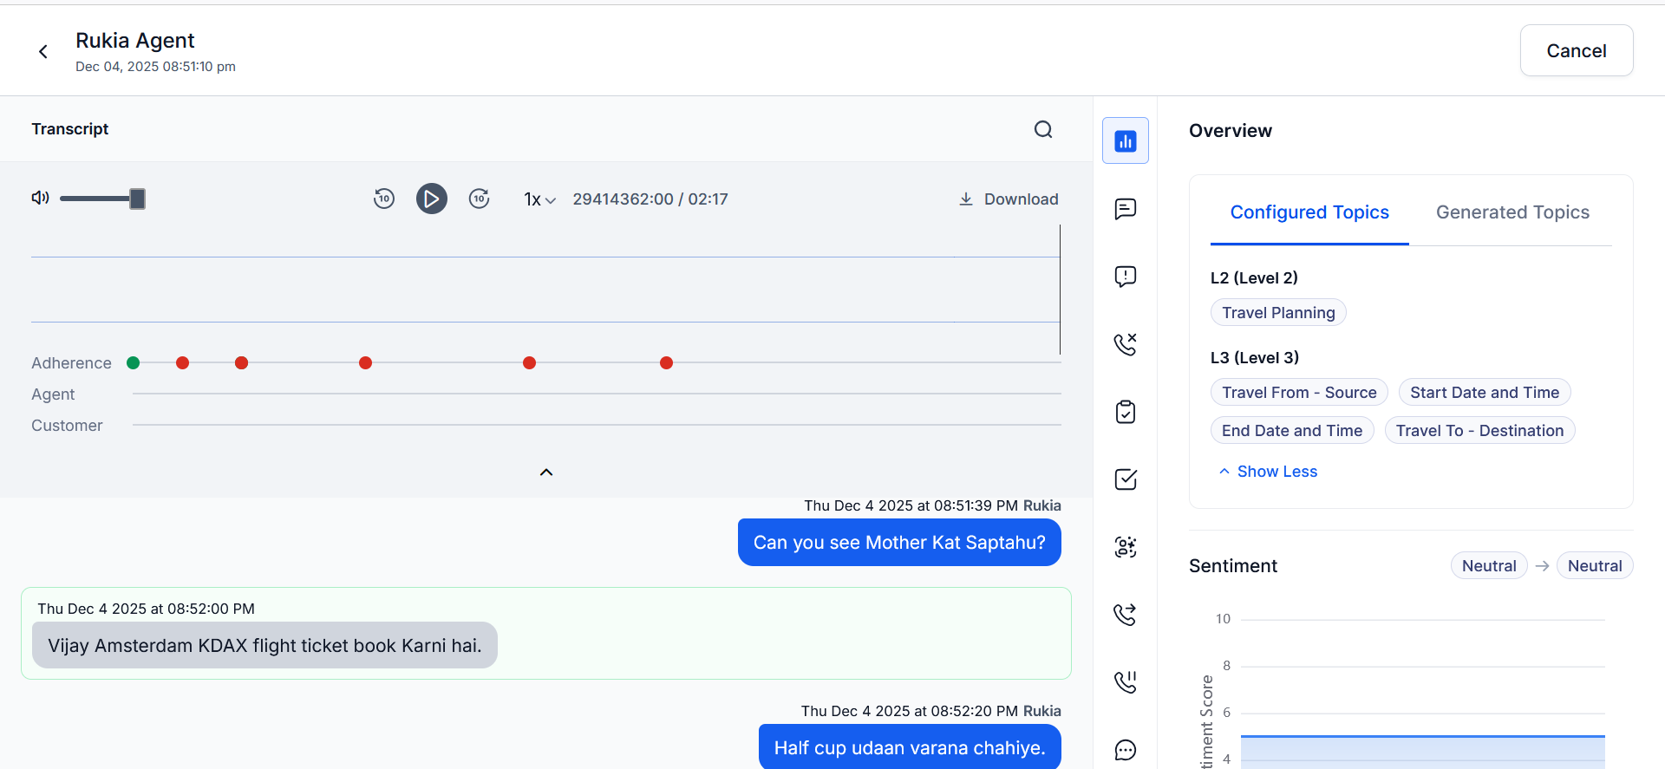Mute the audio using speaker icon
The height and width of the screenshot is (769, 1665).
click(x=40, y=199)
